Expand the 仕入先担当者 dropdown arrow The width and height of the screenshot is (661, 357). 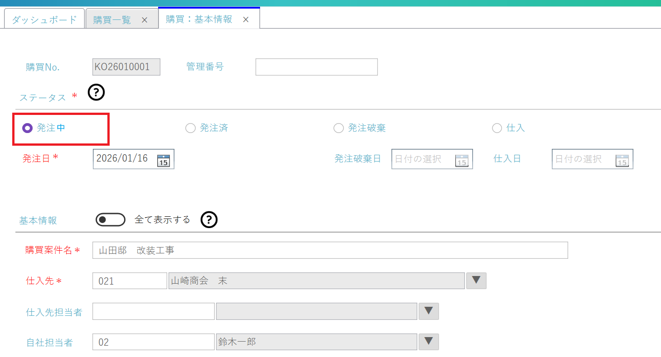point(429,311)
